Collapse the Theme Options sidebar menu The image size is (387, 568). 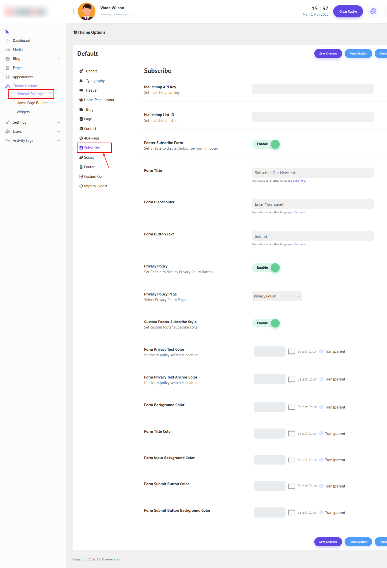pos(59,86)
